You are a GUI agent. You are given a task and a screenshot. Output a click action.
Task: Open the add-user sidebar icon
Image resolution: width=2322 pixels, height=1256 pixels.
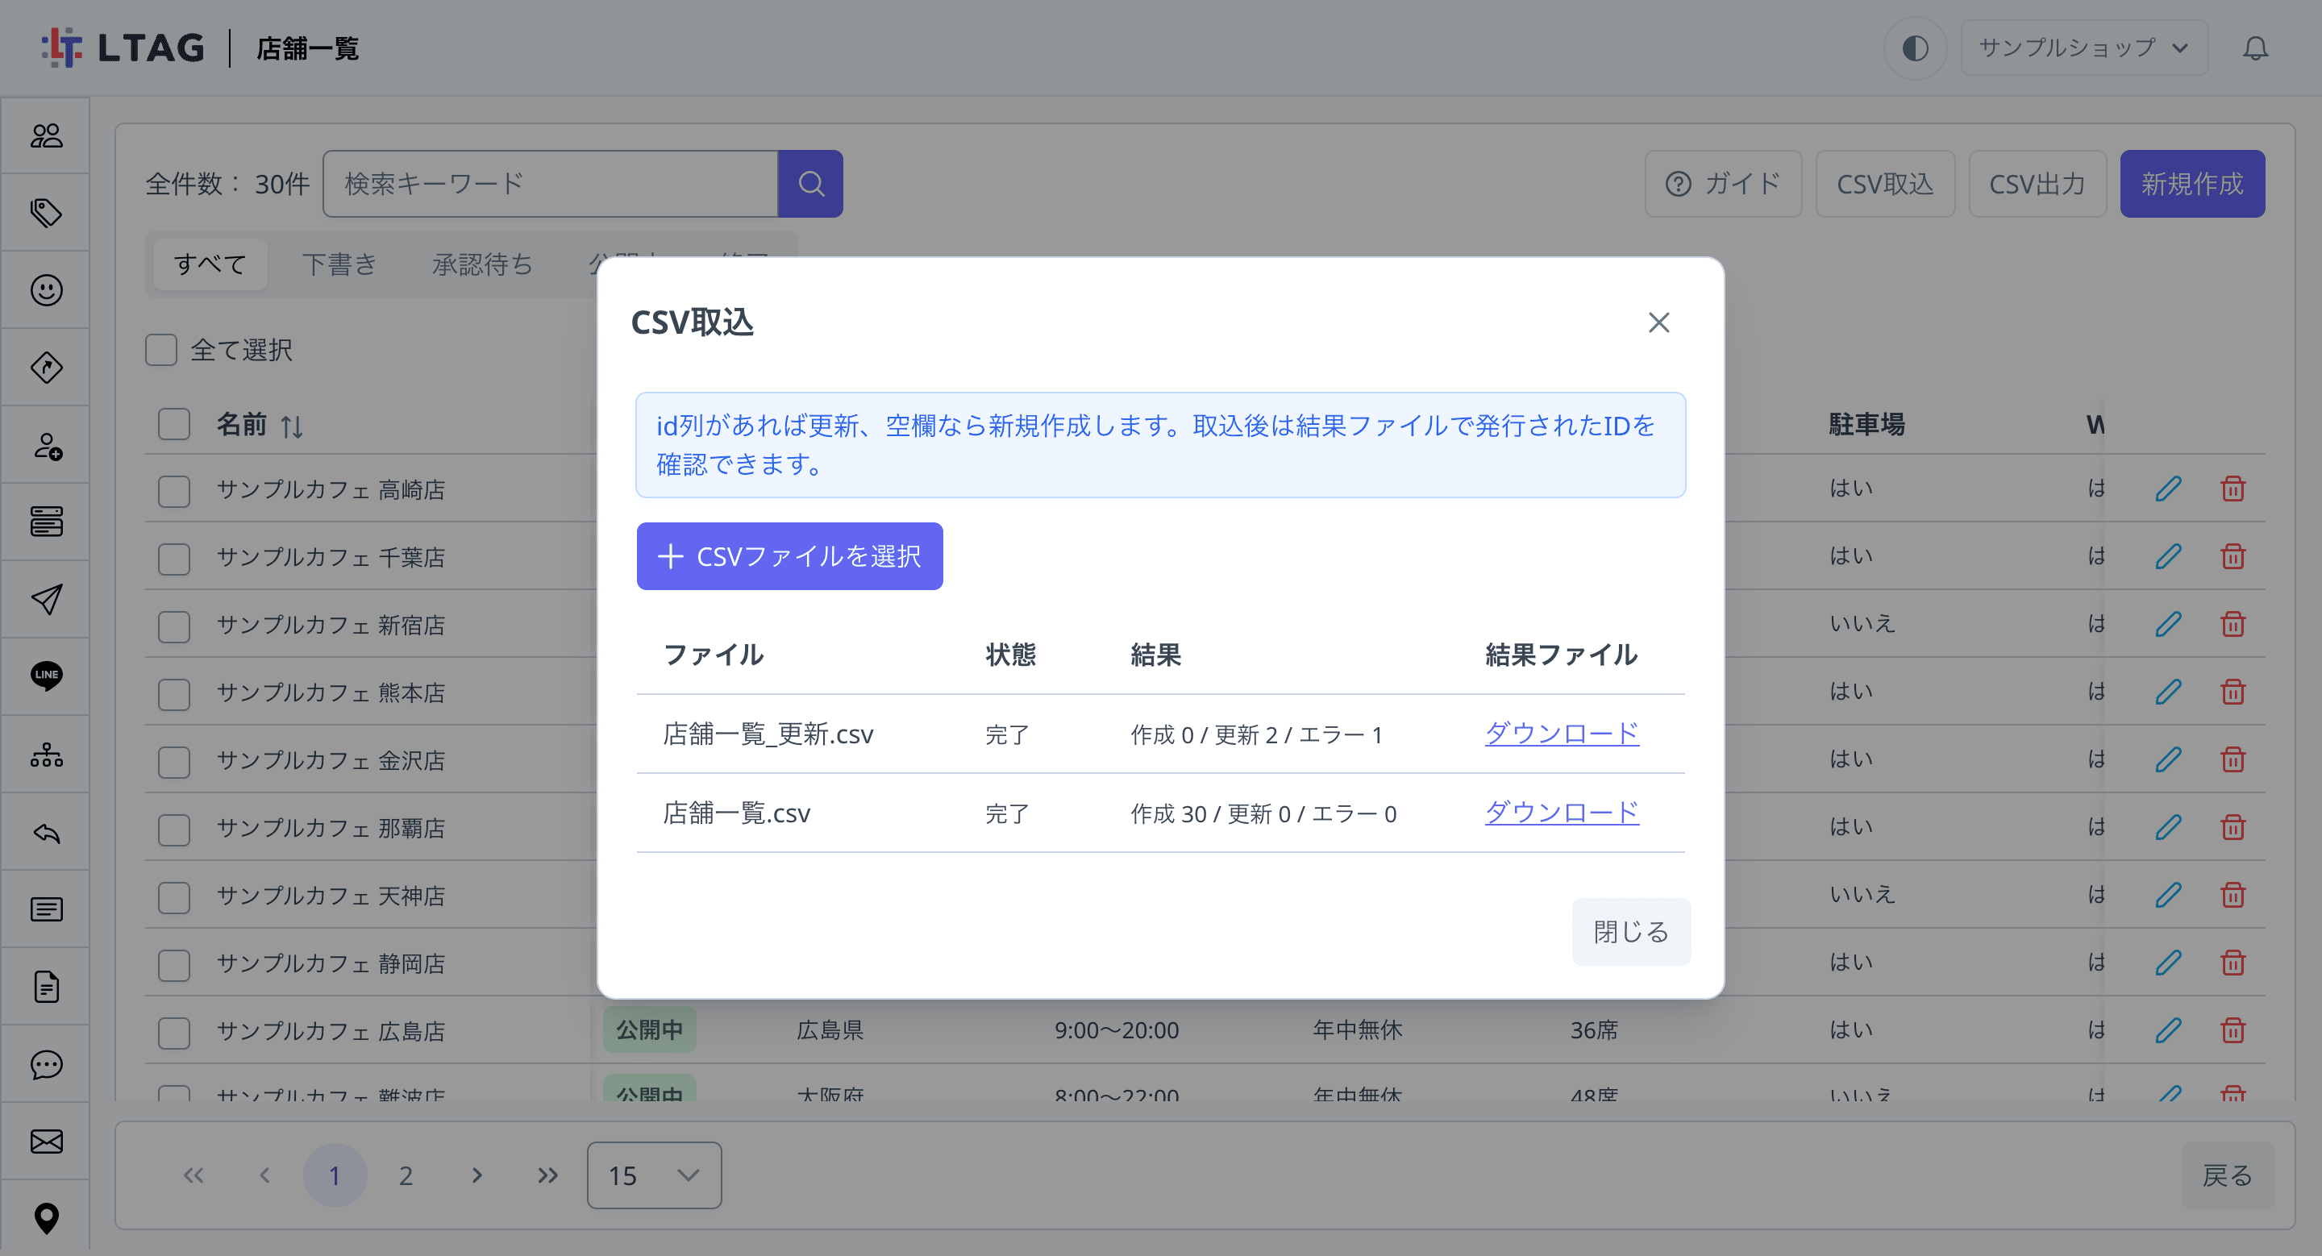pos(46,445)
